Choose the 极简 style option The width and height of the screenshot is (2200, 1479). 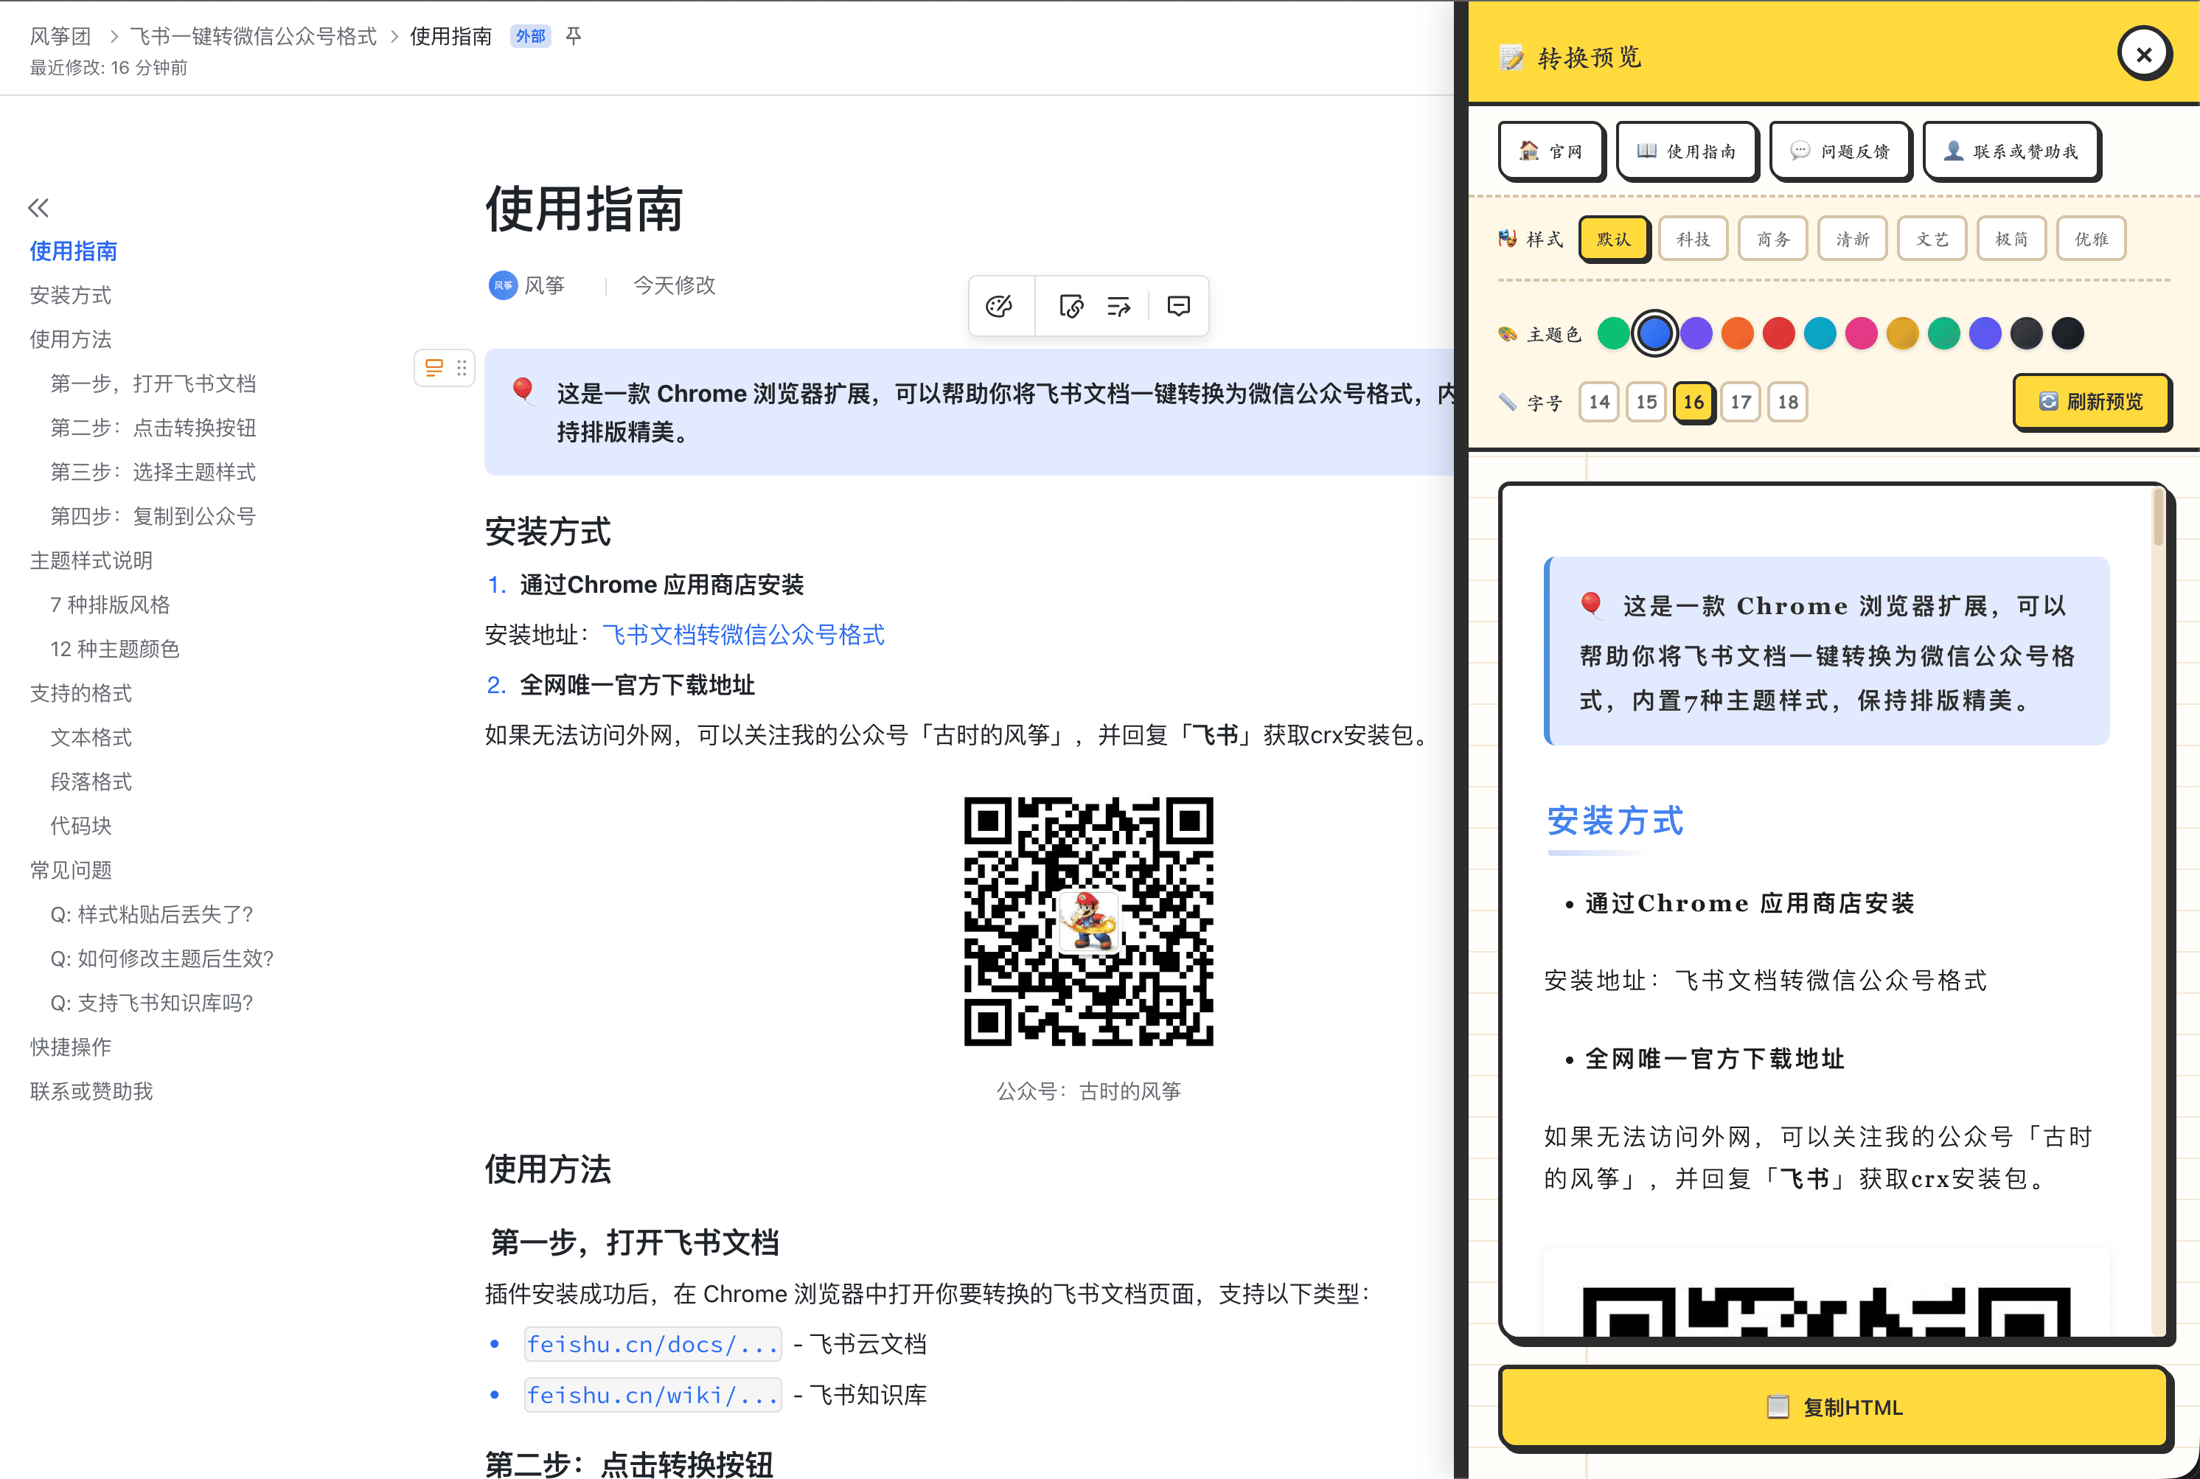tap(2011, 239)
